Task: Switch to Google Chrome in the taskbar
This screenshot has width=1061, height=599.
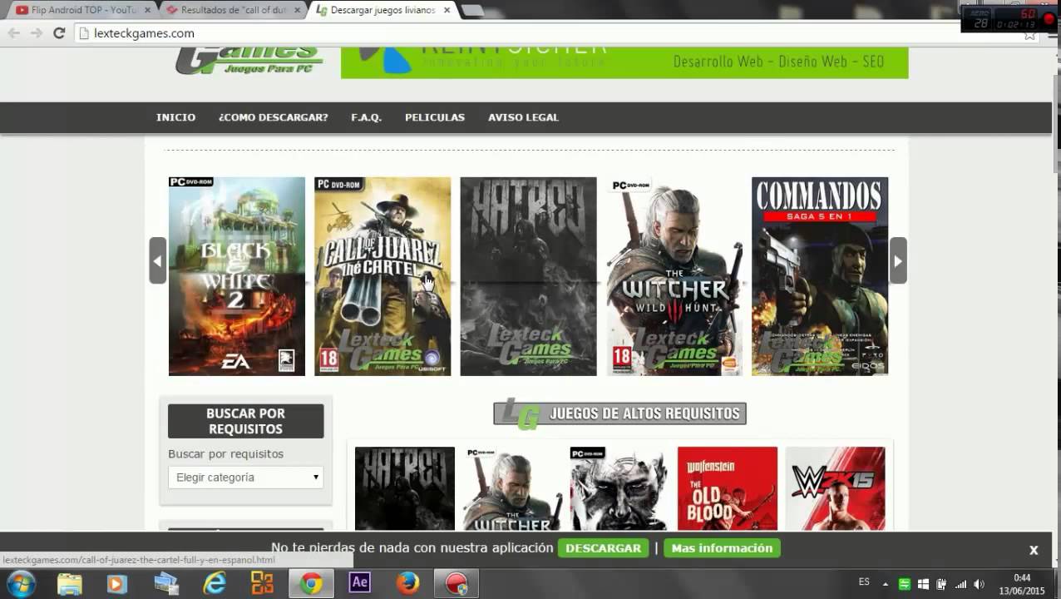Action: click(x=311, y=584)
